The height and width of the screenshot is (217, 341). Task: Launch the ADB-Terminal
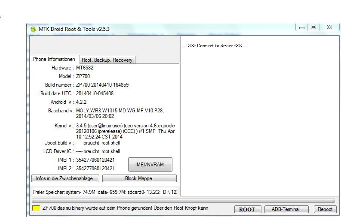(286, 209)
